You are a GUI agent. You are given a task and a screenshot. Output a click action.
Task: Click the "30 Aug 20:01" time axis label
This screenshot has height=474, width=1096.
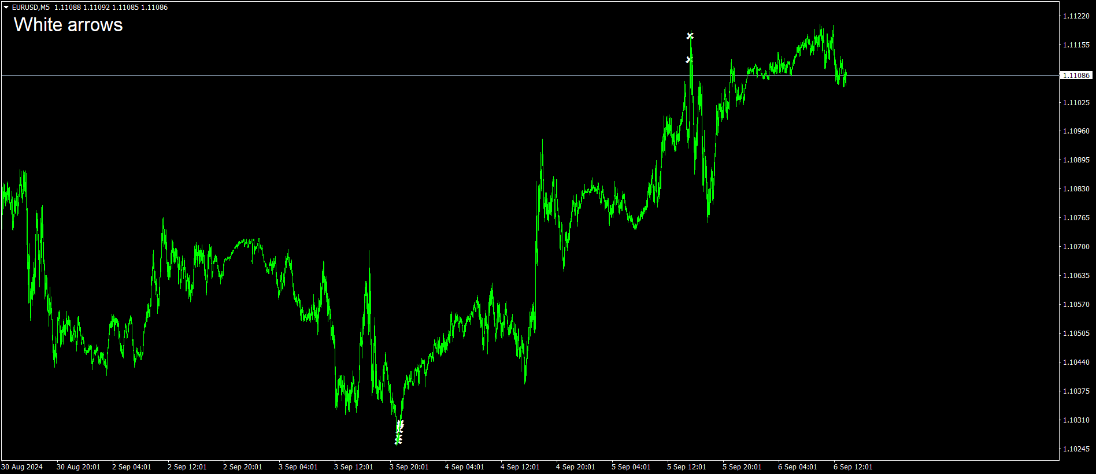tap(79, 467)
